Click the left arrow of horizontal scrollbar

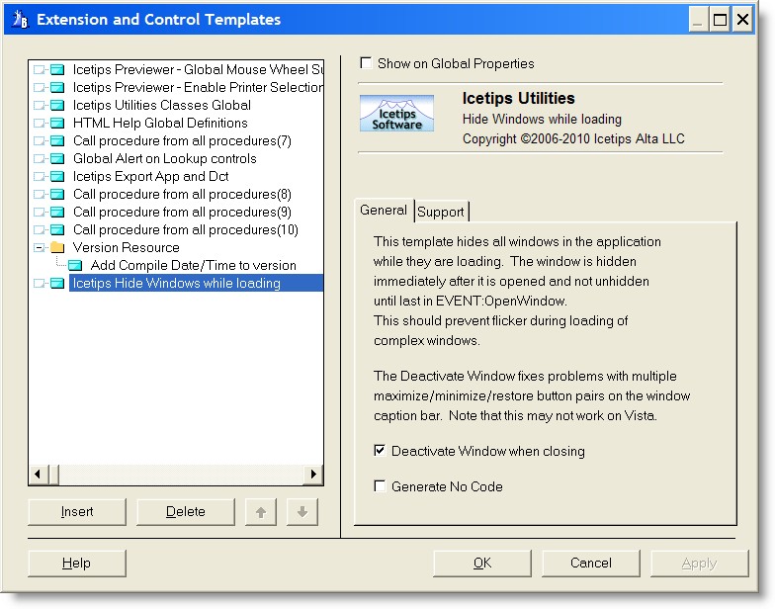tap(38, 475)
